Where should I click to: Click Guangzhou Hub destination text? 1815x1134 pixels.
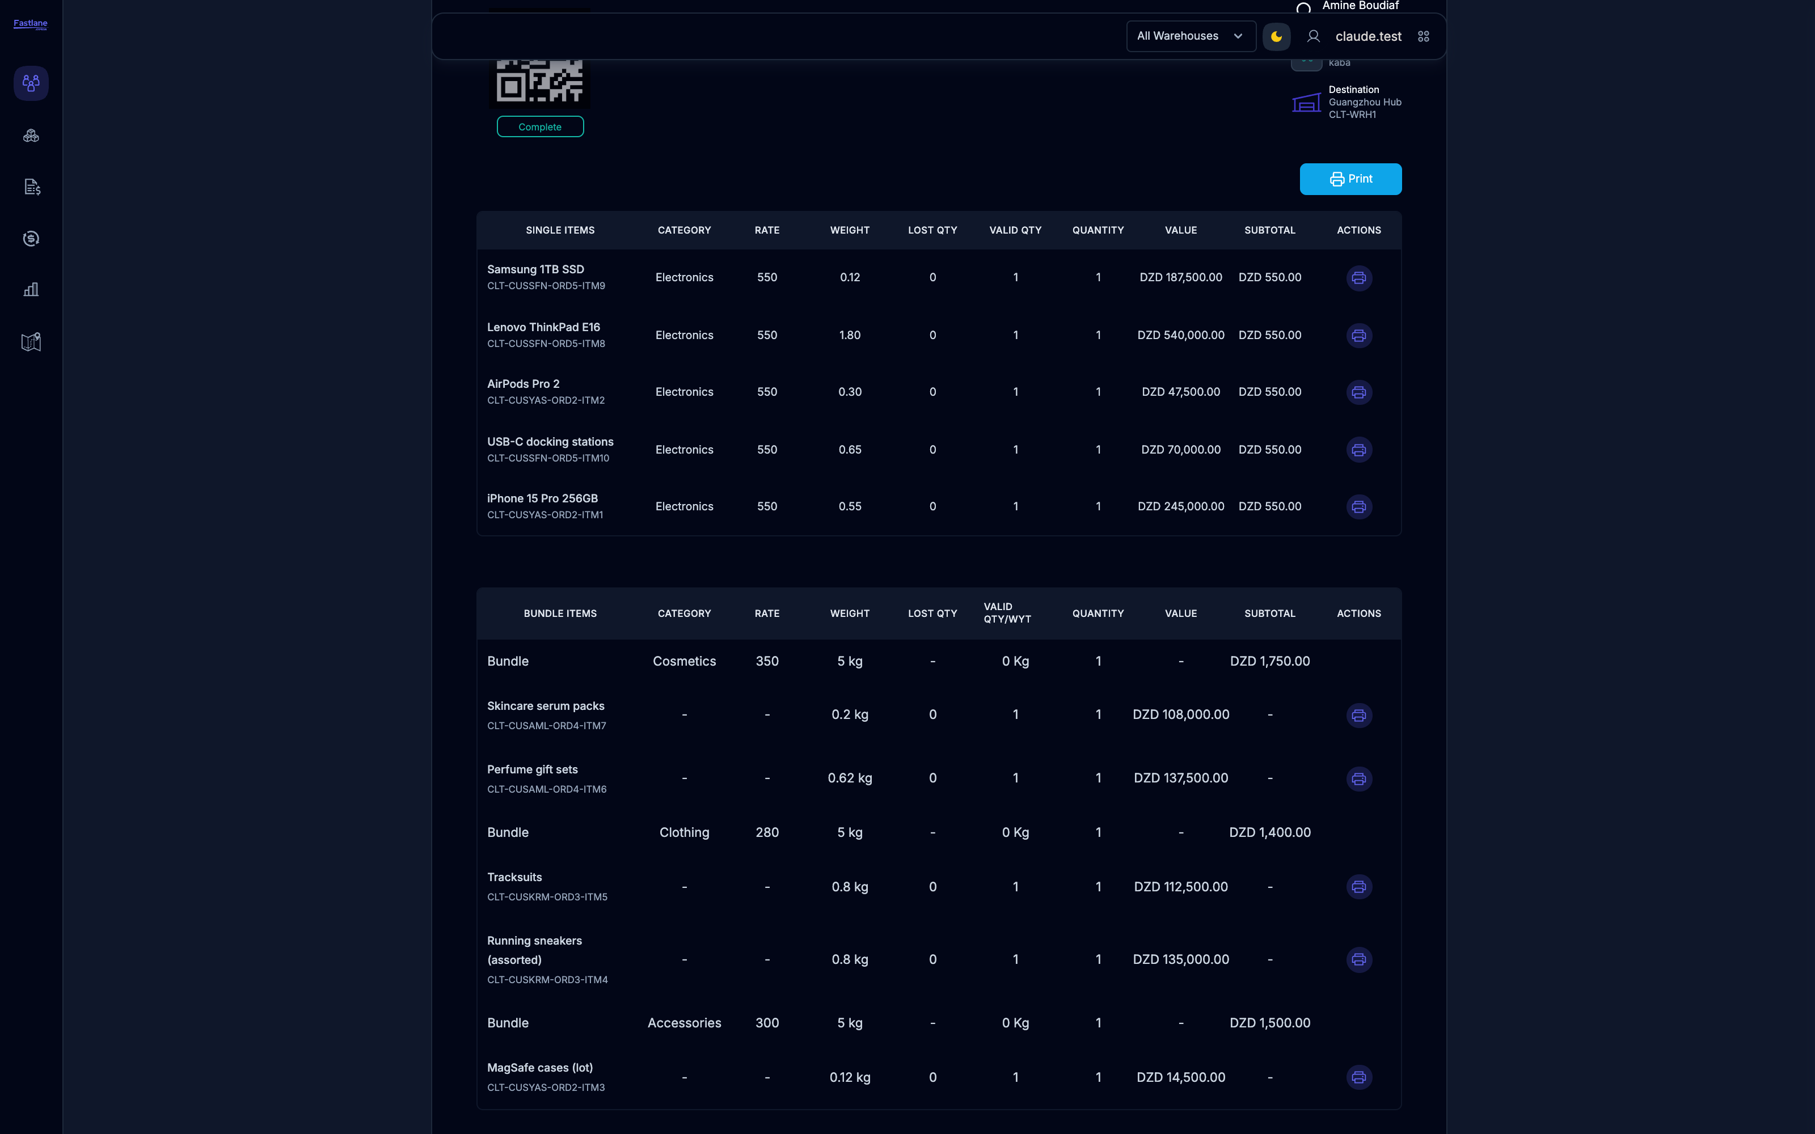(1364, 102)
